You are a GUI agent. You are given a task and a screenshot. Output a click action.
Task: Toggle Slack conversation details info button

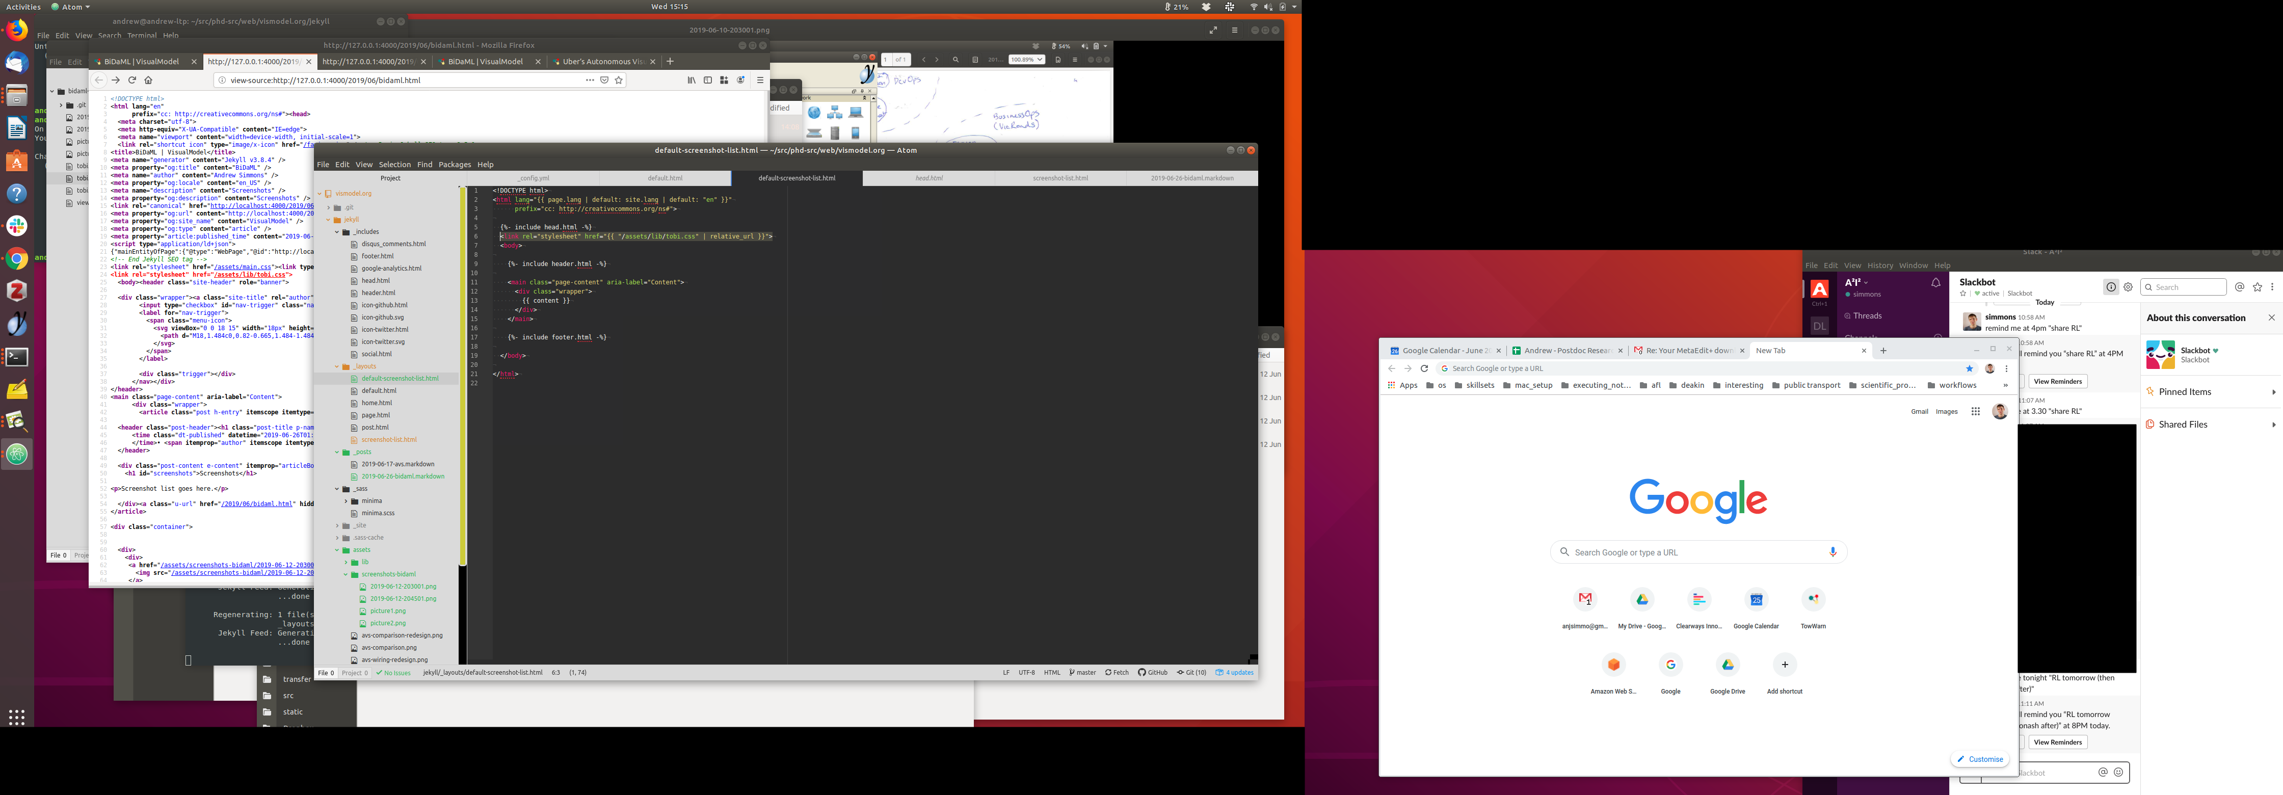tap(2111, 287)
